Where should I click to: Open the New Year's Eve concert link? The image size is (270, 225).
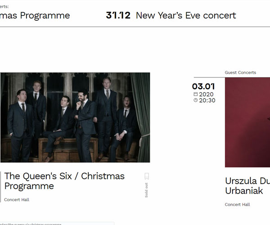186,15
